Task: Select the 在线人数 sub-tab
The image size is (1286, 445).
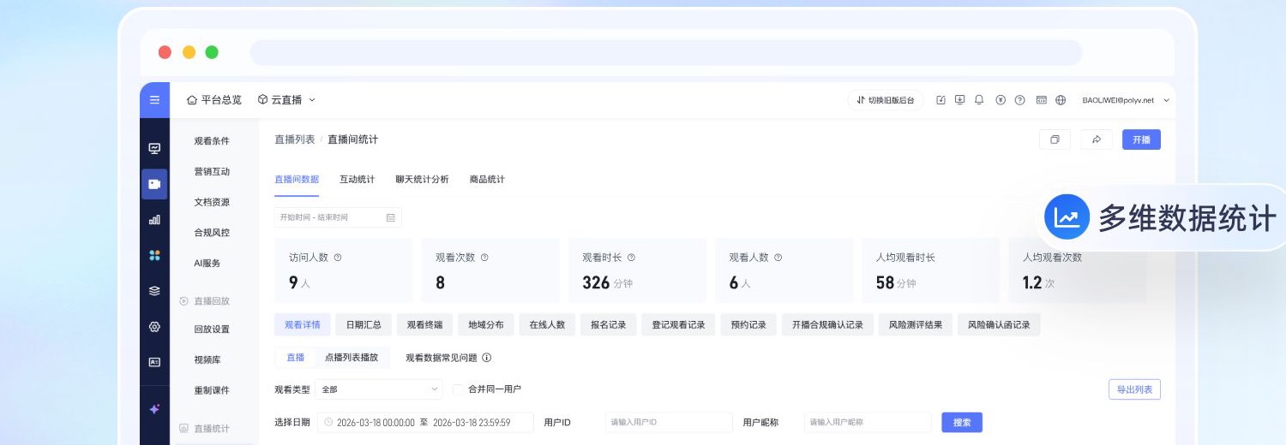Action: click(547, 325)
